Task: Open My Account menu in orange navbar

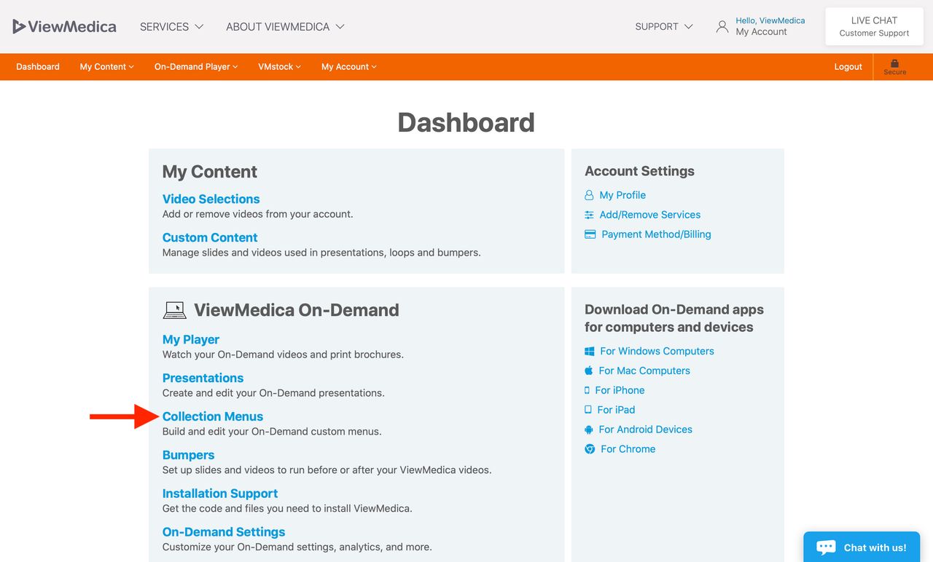Action: (349, 66)
